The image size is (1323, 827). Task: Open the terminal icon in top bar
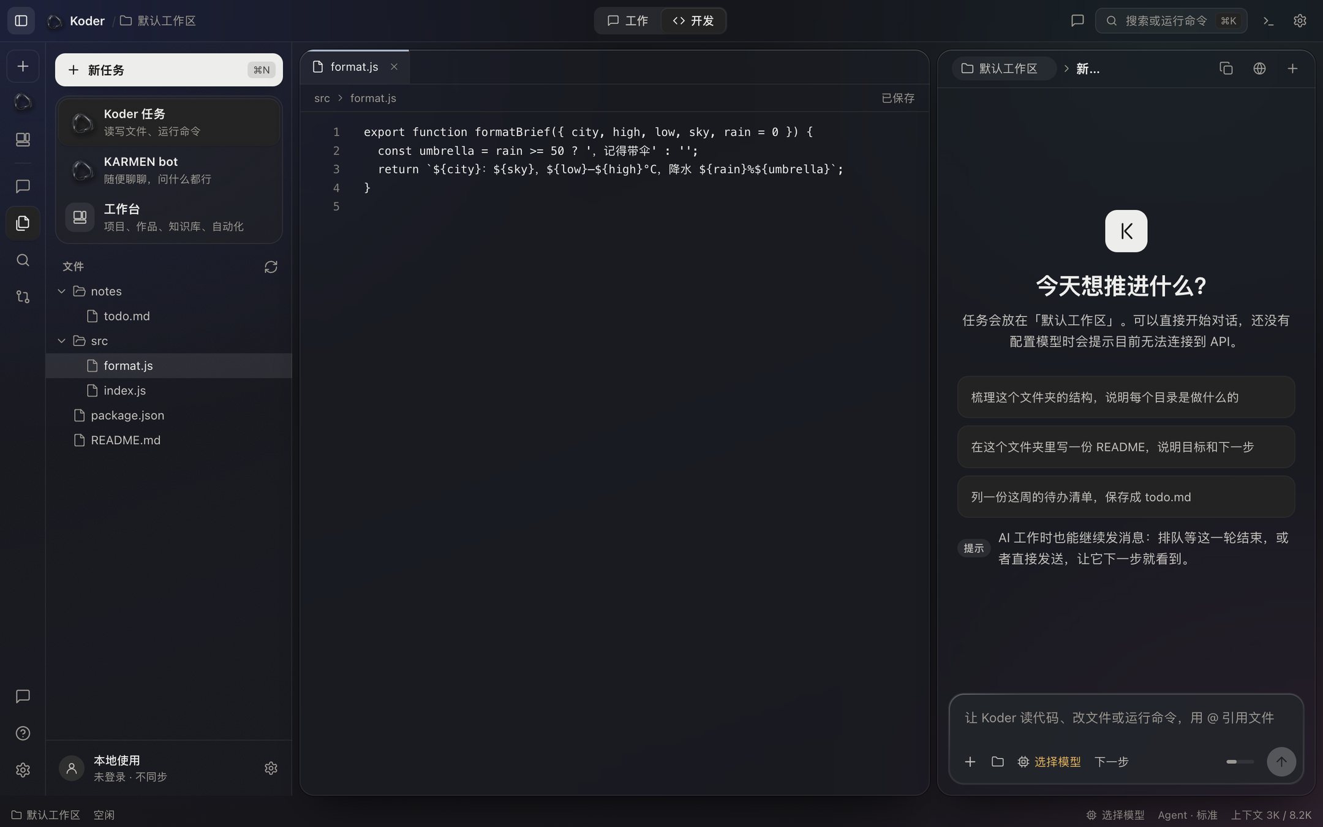1268,20
